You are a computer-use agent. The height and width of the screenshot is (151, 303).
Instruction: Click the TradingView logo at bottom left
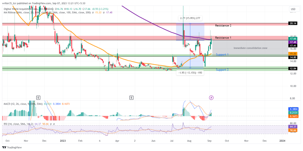[x=12, y=147]
